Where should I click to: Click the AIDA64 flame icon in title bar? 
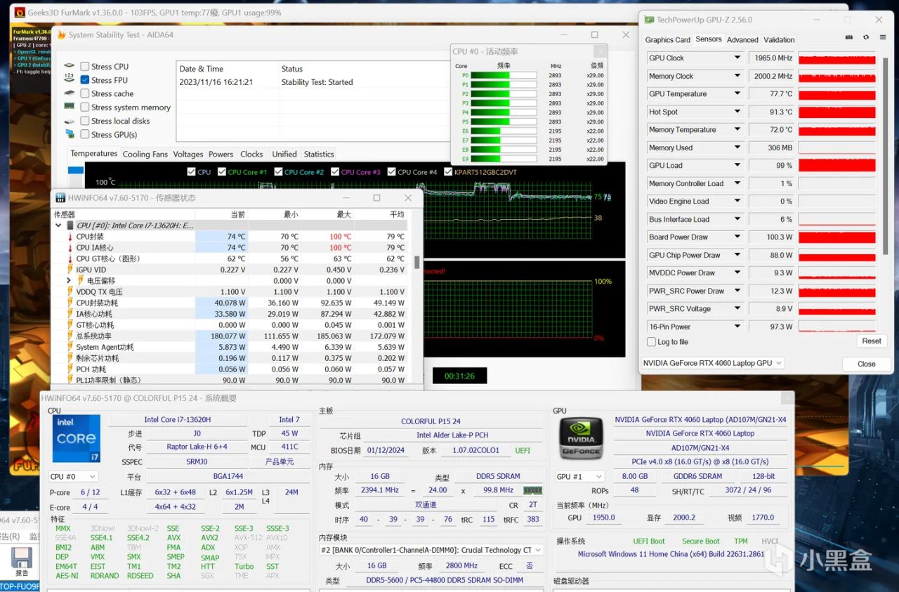click(61, 34)
